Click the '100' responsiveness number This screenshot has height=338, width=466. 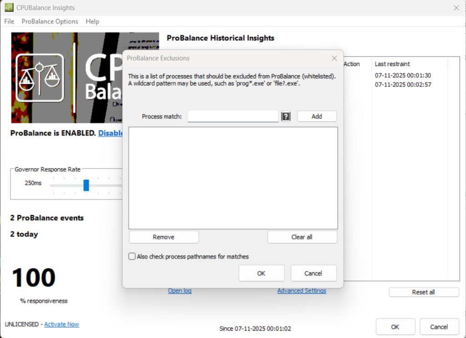pyautogui.click(x=34, y=277)
